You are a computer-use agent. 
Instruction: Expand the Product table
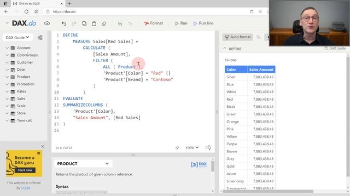coord(7,77)
